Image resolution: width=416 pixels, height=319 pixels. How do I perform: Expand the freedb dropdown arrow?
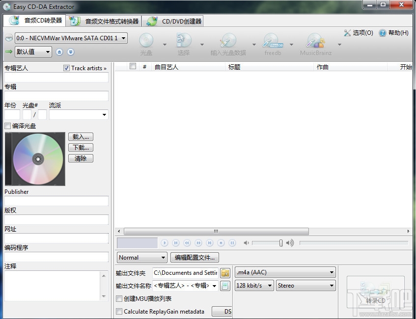point(291,45)
